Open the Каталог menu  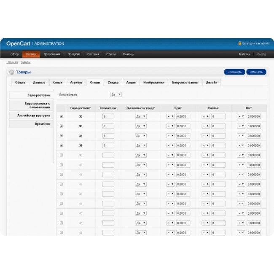[x=31, y=54]
